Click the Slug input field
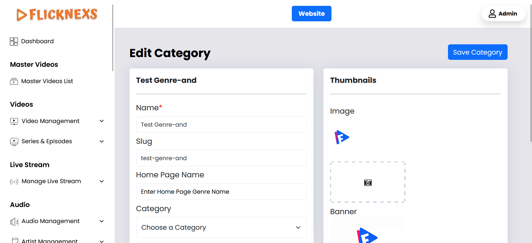This screenshot has width=532, height=243. coord(221,158)
